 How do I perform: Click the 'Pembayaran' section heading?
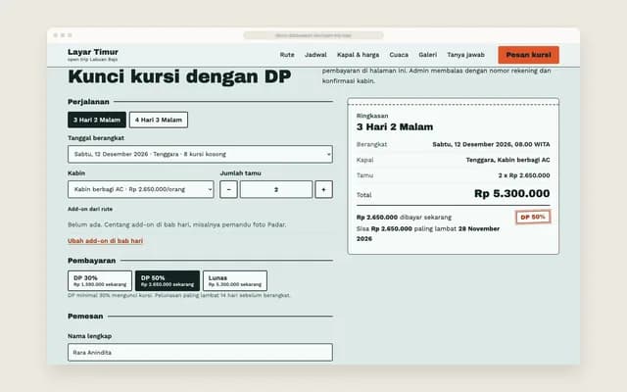[x=91, y=261]
